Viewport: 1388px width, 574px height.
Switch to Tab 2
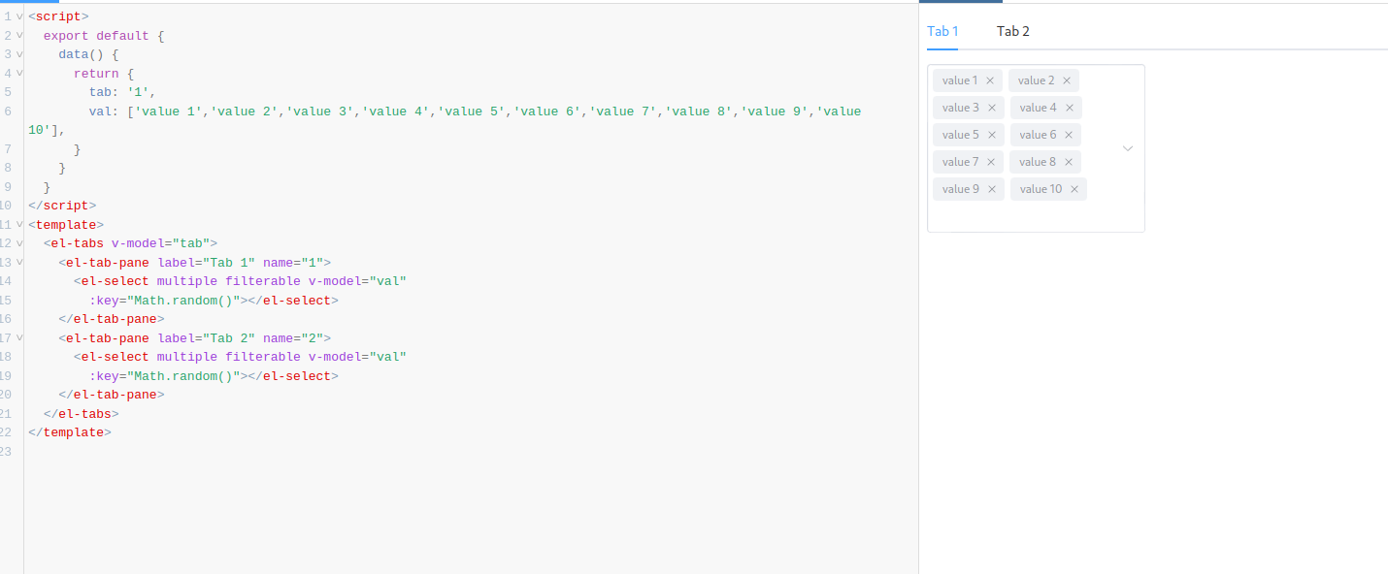(1013, 31)
